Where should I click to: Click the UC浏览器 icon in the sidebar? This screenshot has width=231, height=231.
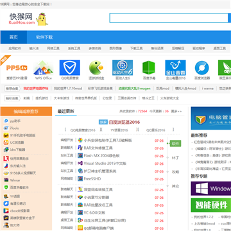(x=6, y=142)
